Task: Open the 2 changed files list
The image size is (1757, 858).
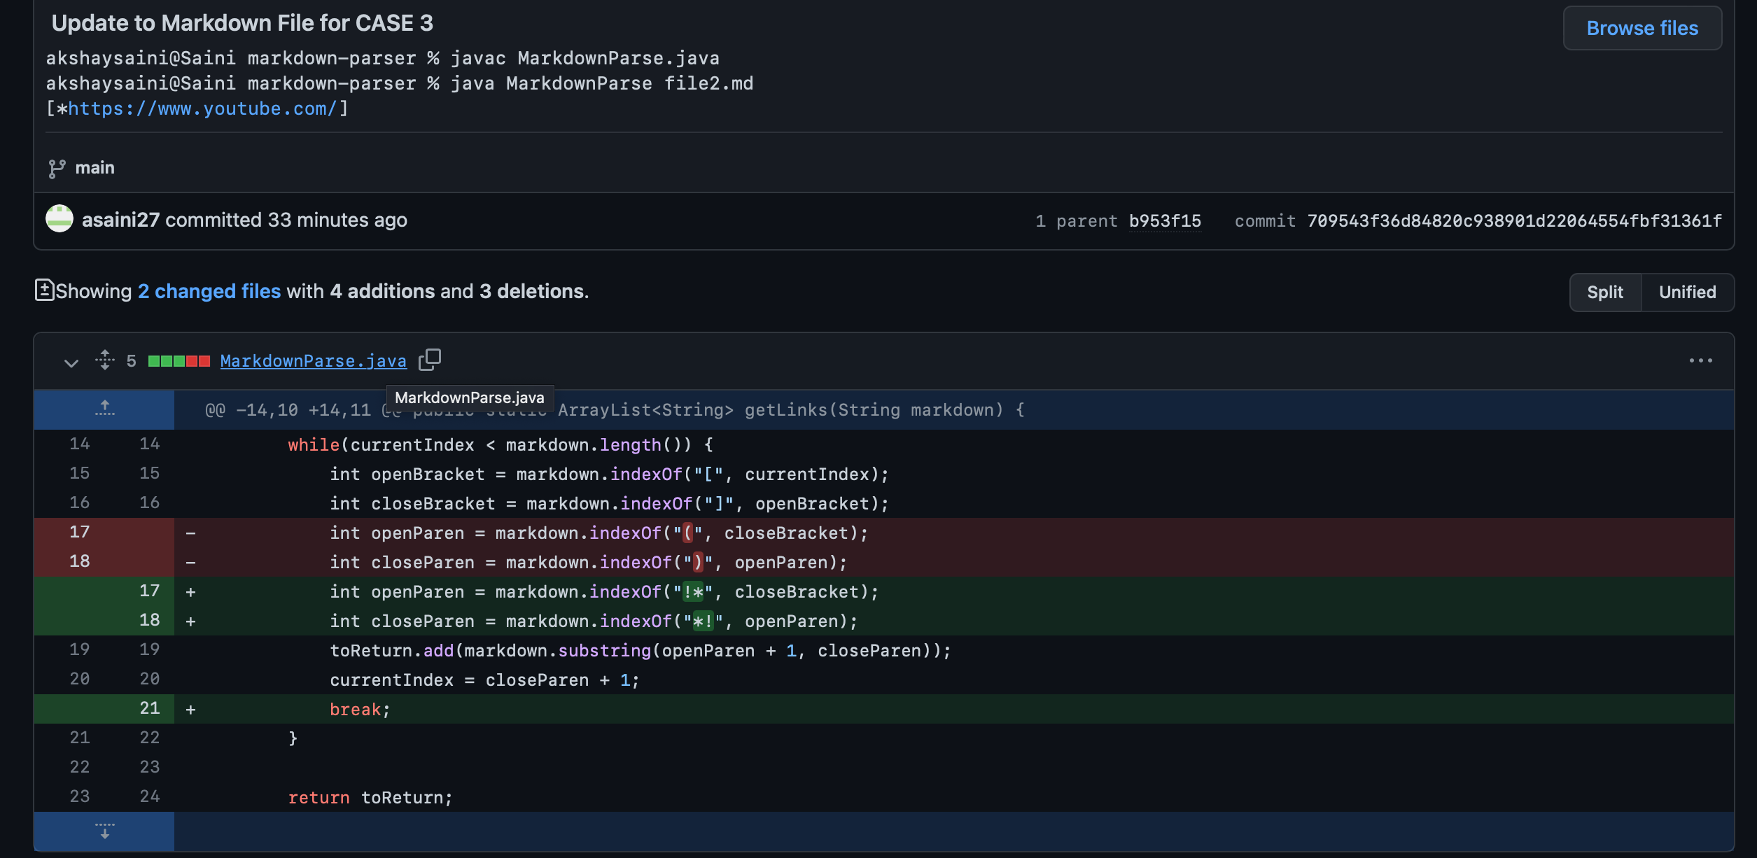Action: [209, 291]
